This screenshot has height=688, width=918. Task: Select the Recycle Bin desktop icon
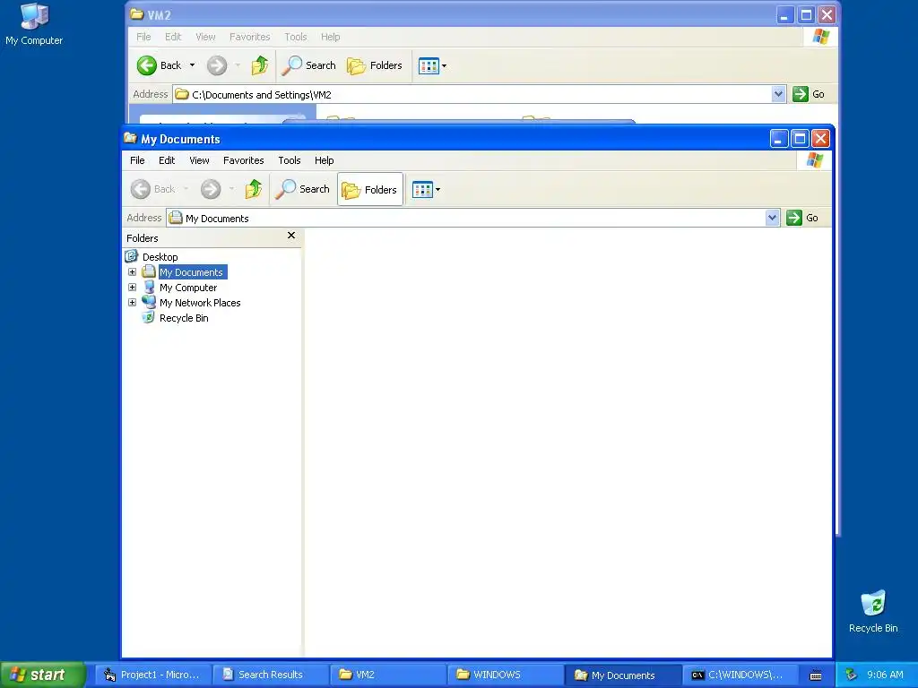click(873, 612)
